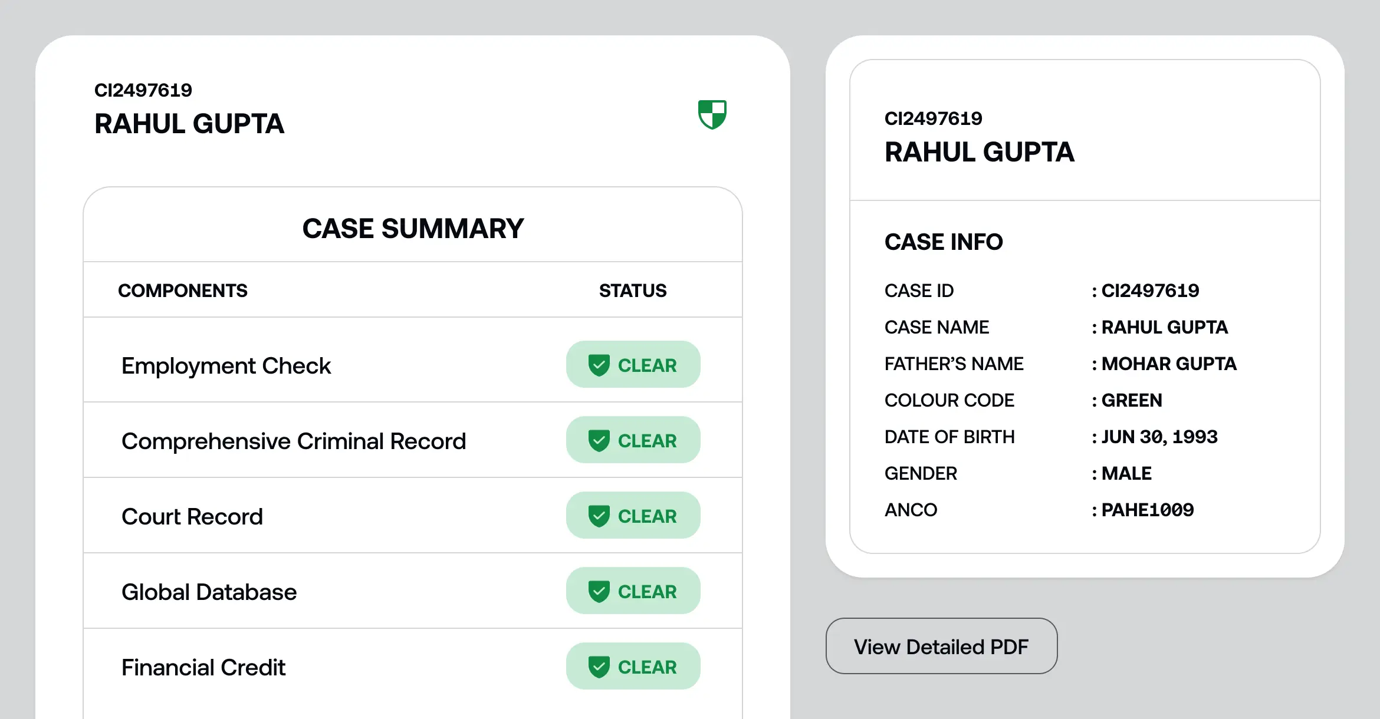Click the STATUS column header
1380x719 pixels.
[x=633, y=291]
